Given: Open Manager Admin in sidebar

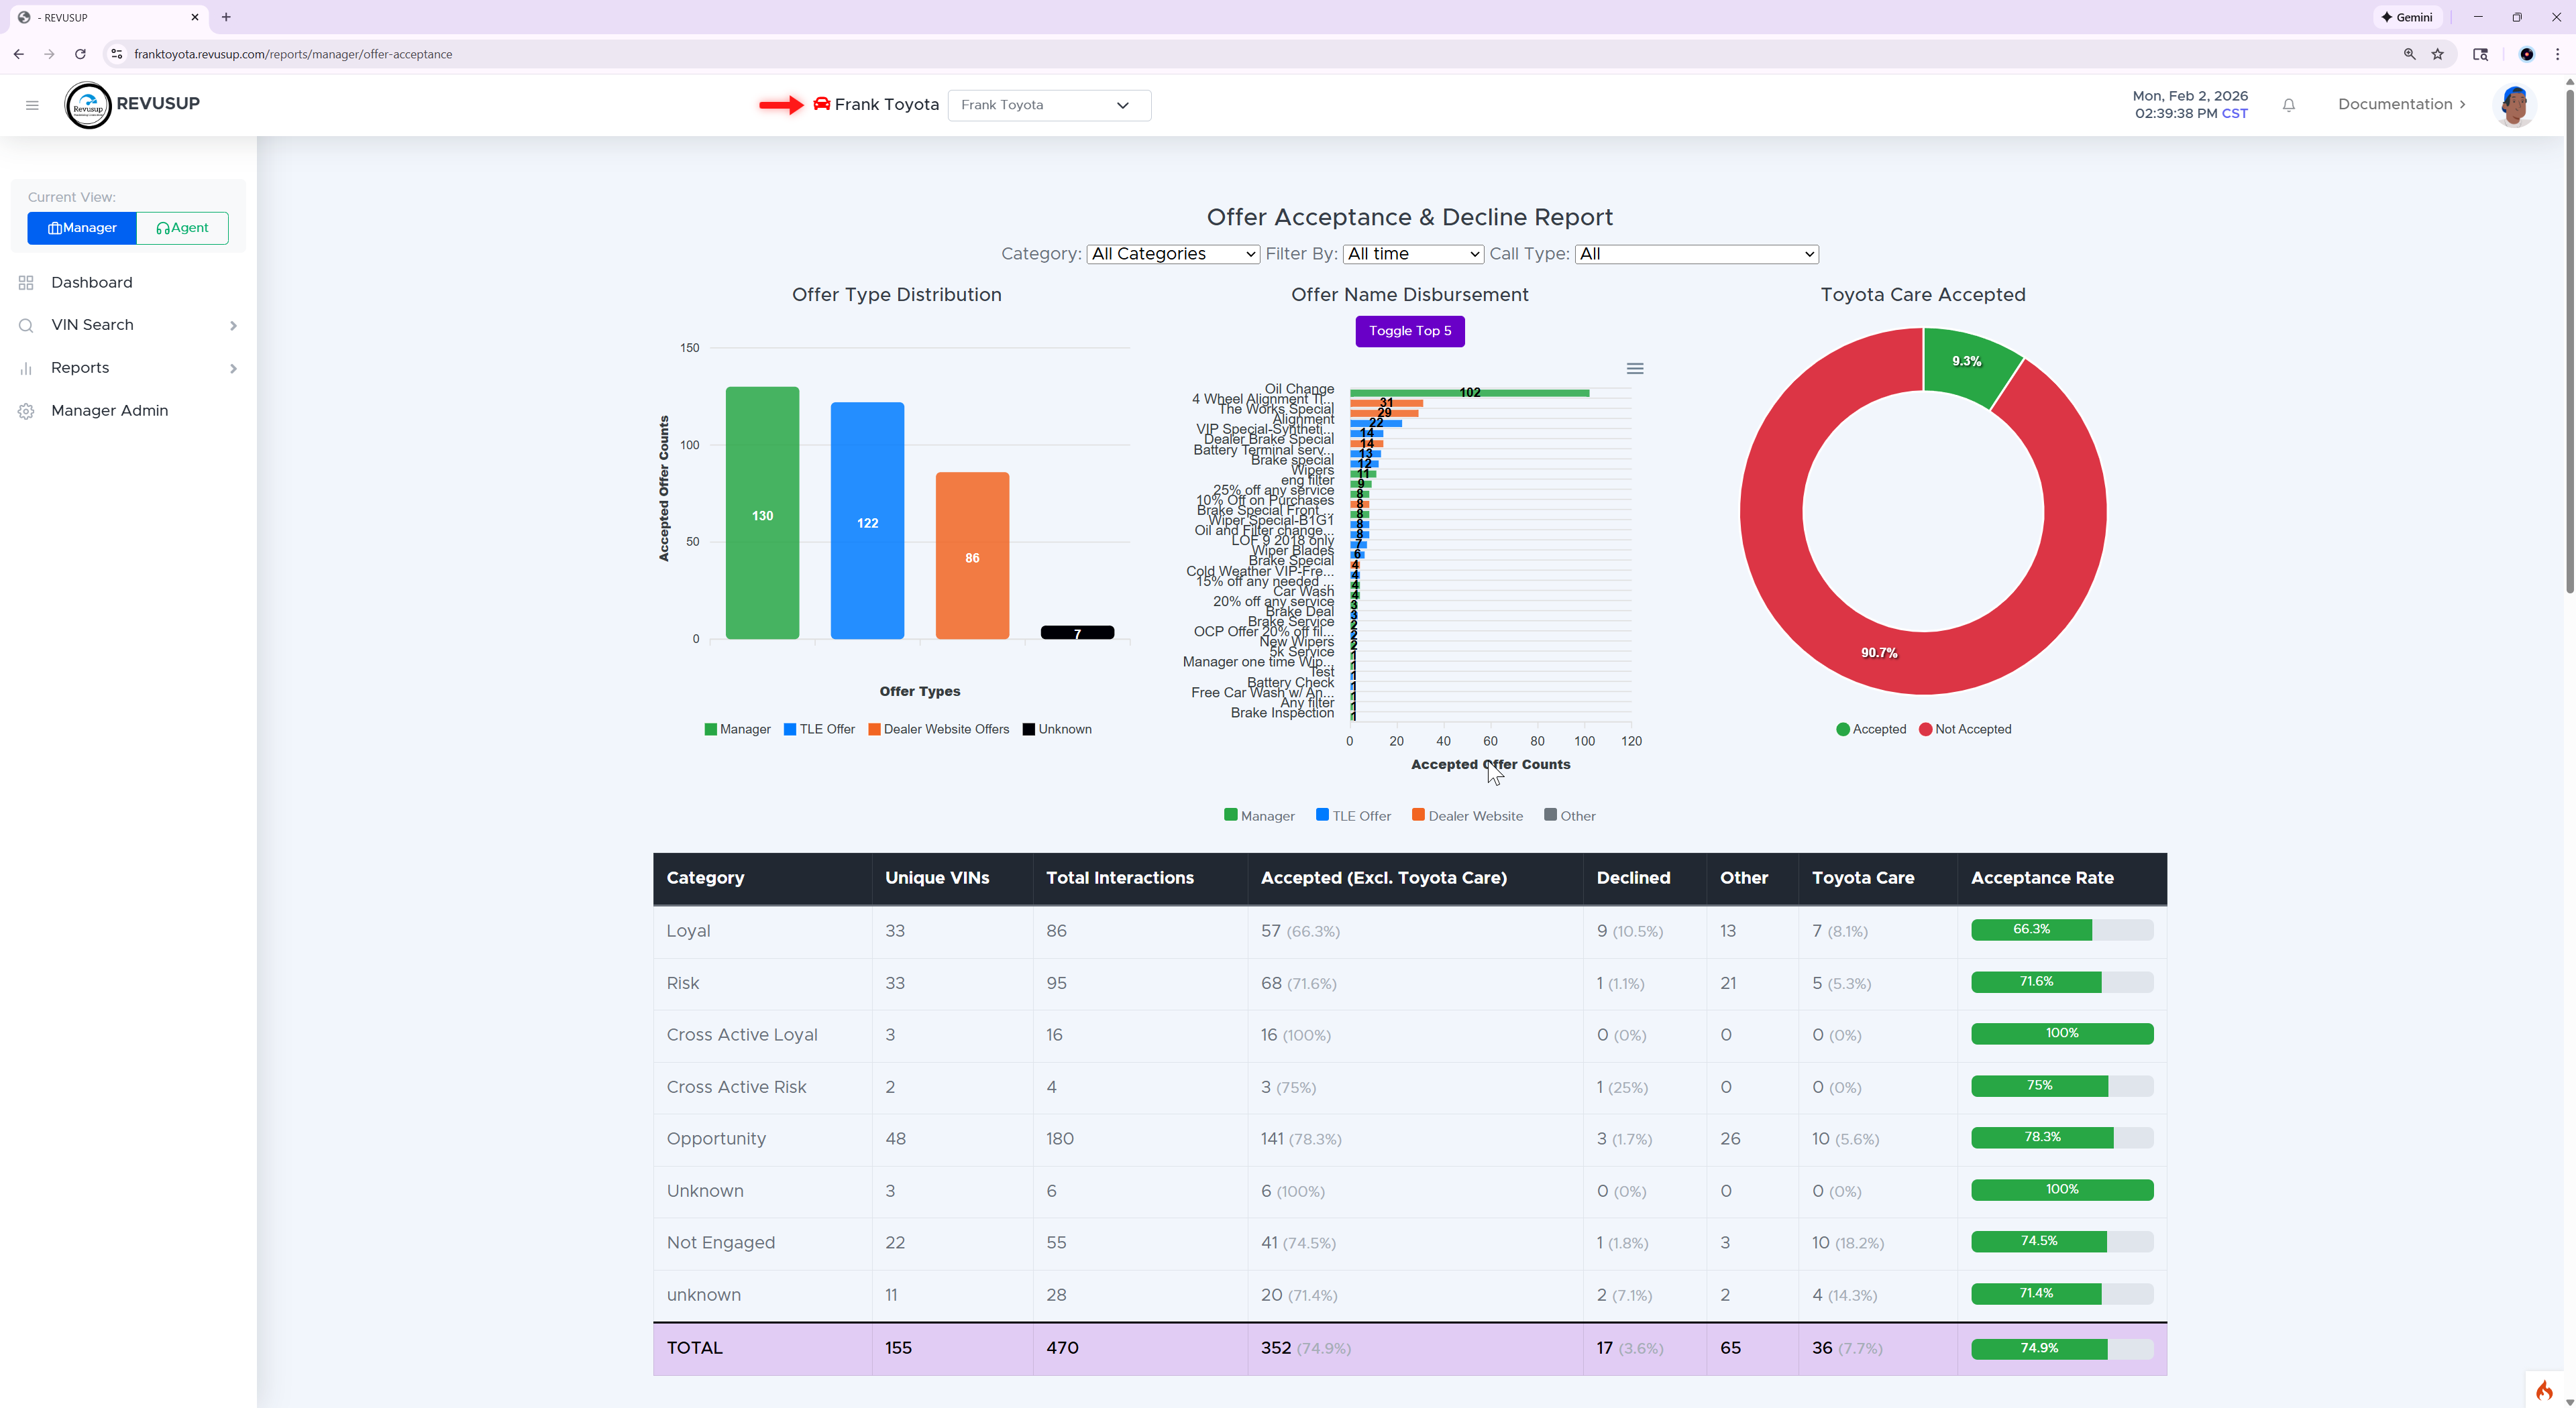Looking at the screenshot, I should pos(109,411).
